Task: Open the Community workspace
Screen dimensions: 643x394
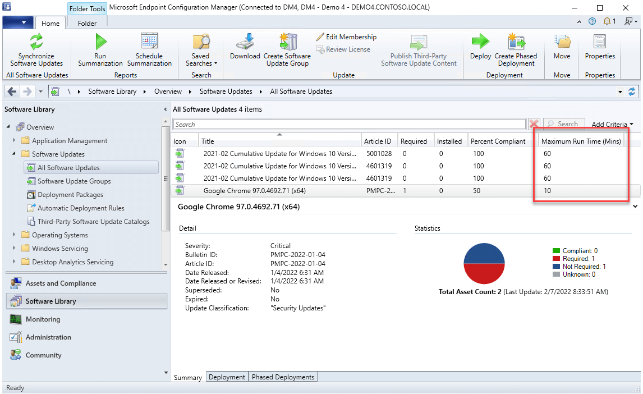Action: tap(86, 355)
